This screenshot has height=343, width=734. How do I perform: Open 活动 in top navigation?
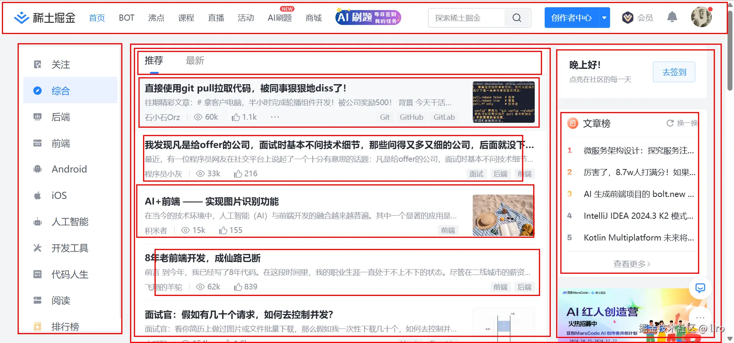point(246,18)
